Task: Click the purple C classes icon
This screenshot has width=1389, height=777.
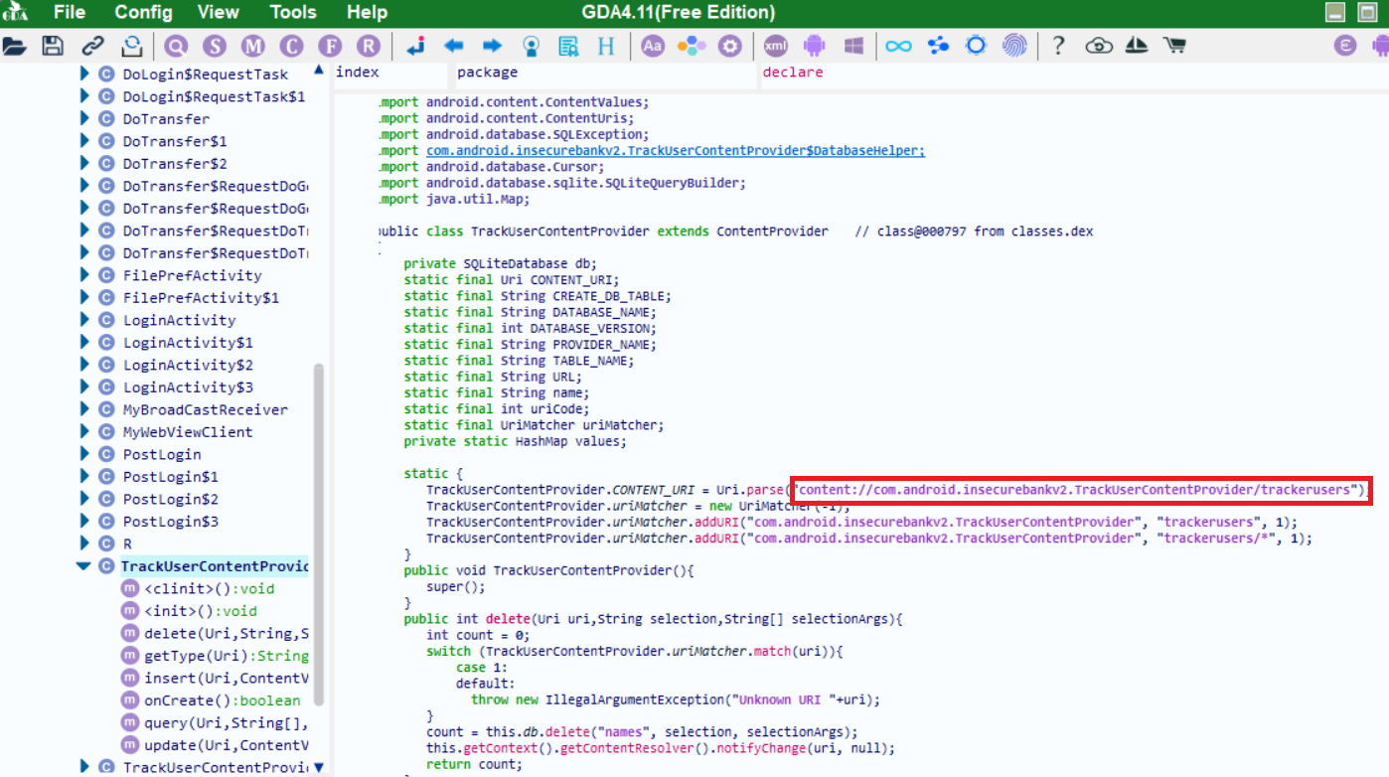Action: click(x=291, y=46)
